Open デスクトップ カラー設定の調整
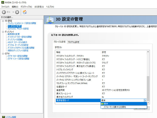157x118 pixels. click(x=20, y=37)
